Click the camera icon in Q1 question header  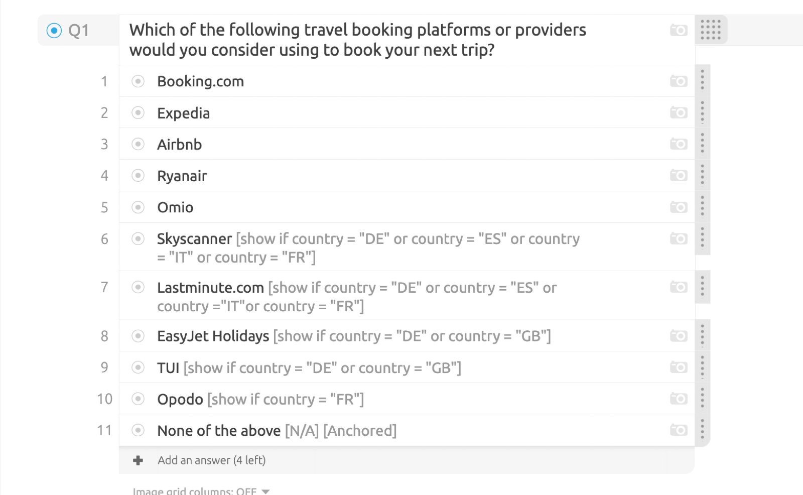tap(679, 30)
